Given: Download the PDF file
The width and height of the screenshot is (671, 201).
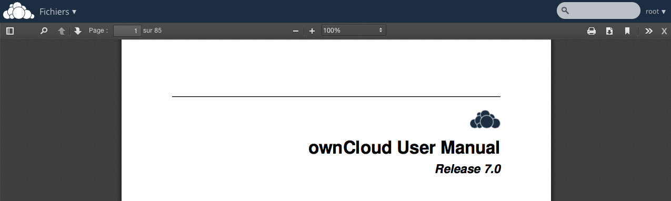Looking at the screenshot, I should point(609,31).
